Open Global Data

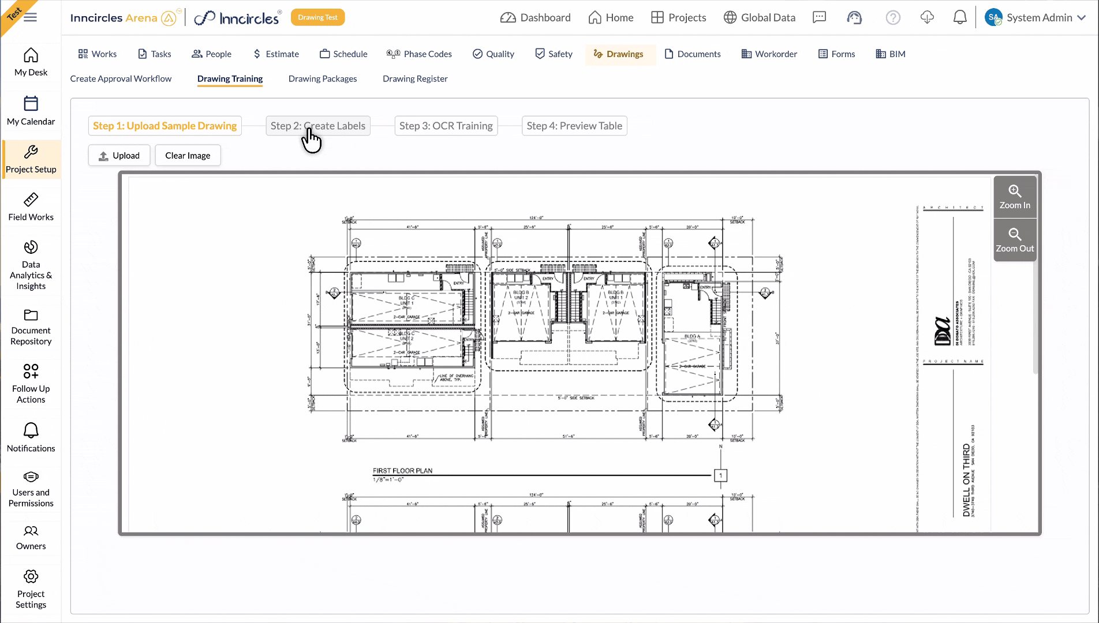(759, 17)
